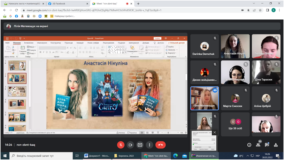284x160 pixels.
Task: Click the present screen button
Action: [x=140, y=145]
